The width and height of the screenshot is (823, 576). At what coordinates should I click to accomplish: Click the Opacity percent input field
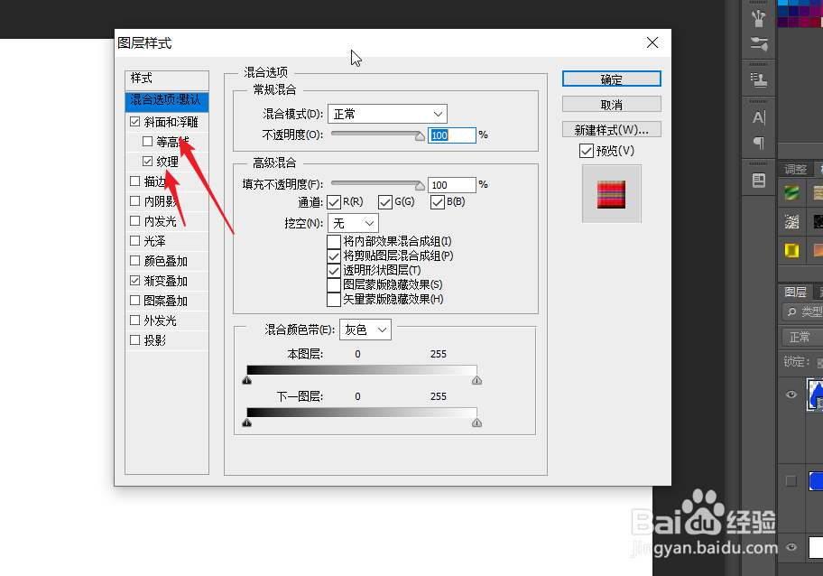tap(452, 135)
